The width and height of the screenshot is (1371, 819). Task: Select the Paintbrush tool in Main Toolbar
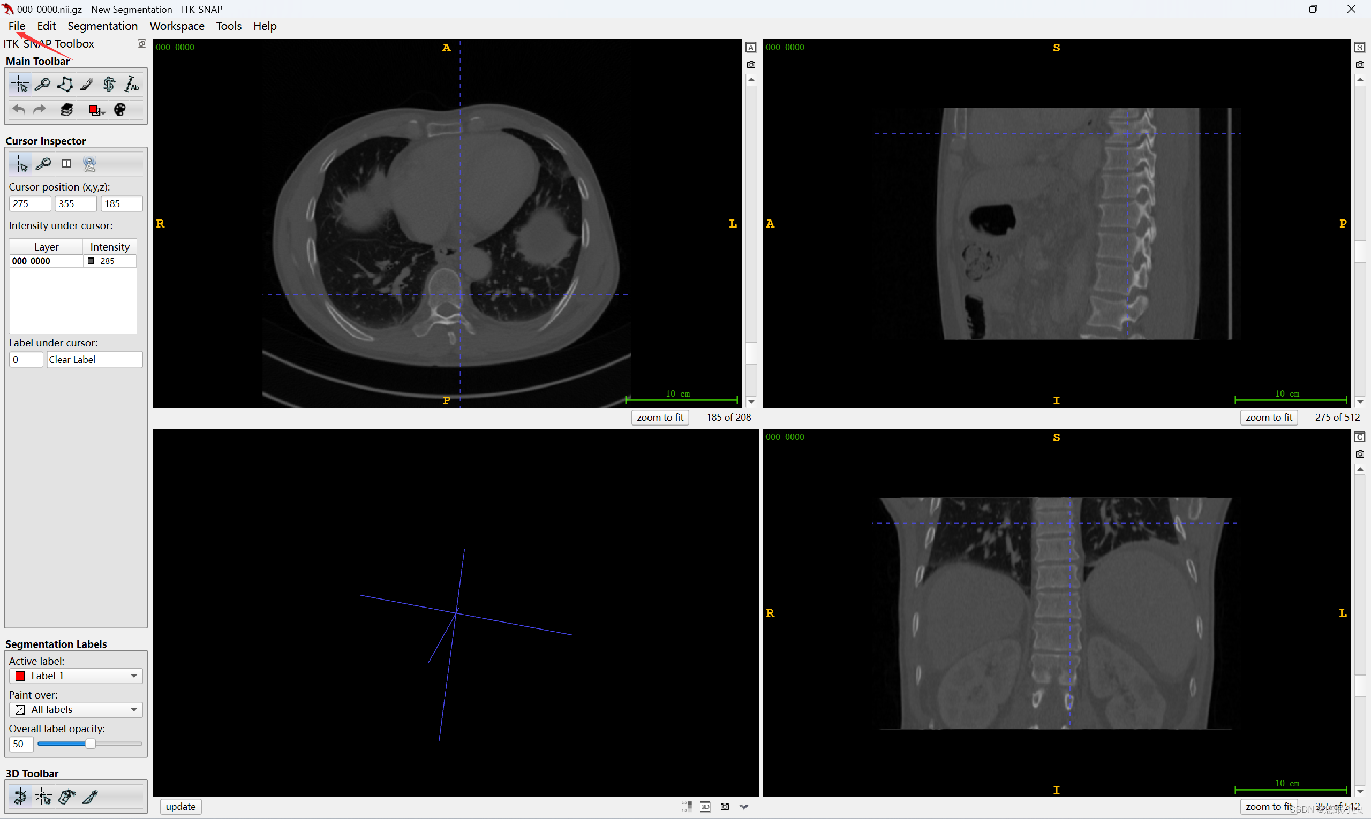click(87, 85)
